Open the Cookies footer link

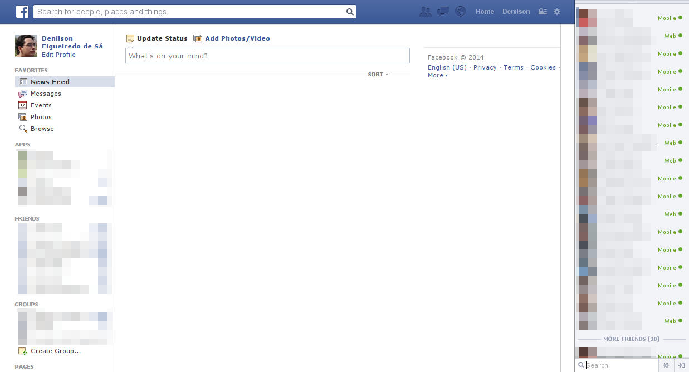click(x=543, y=67)
